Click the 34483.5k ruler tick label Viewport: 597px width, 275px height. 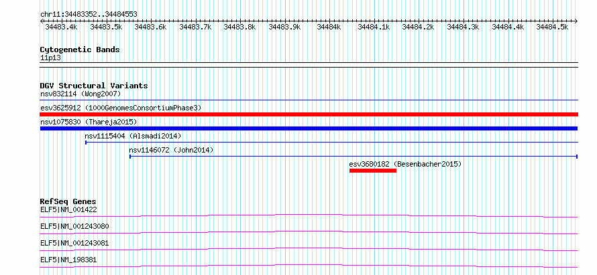pos(106,27)
